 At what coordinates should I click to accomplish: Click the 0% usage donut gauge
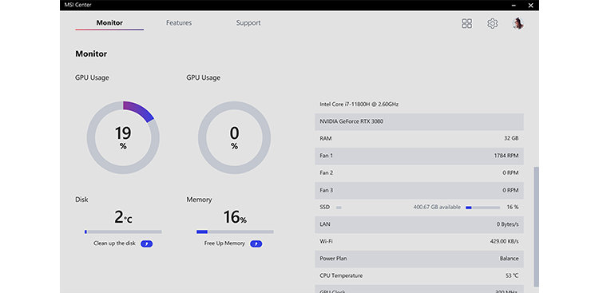click(234, 137)
